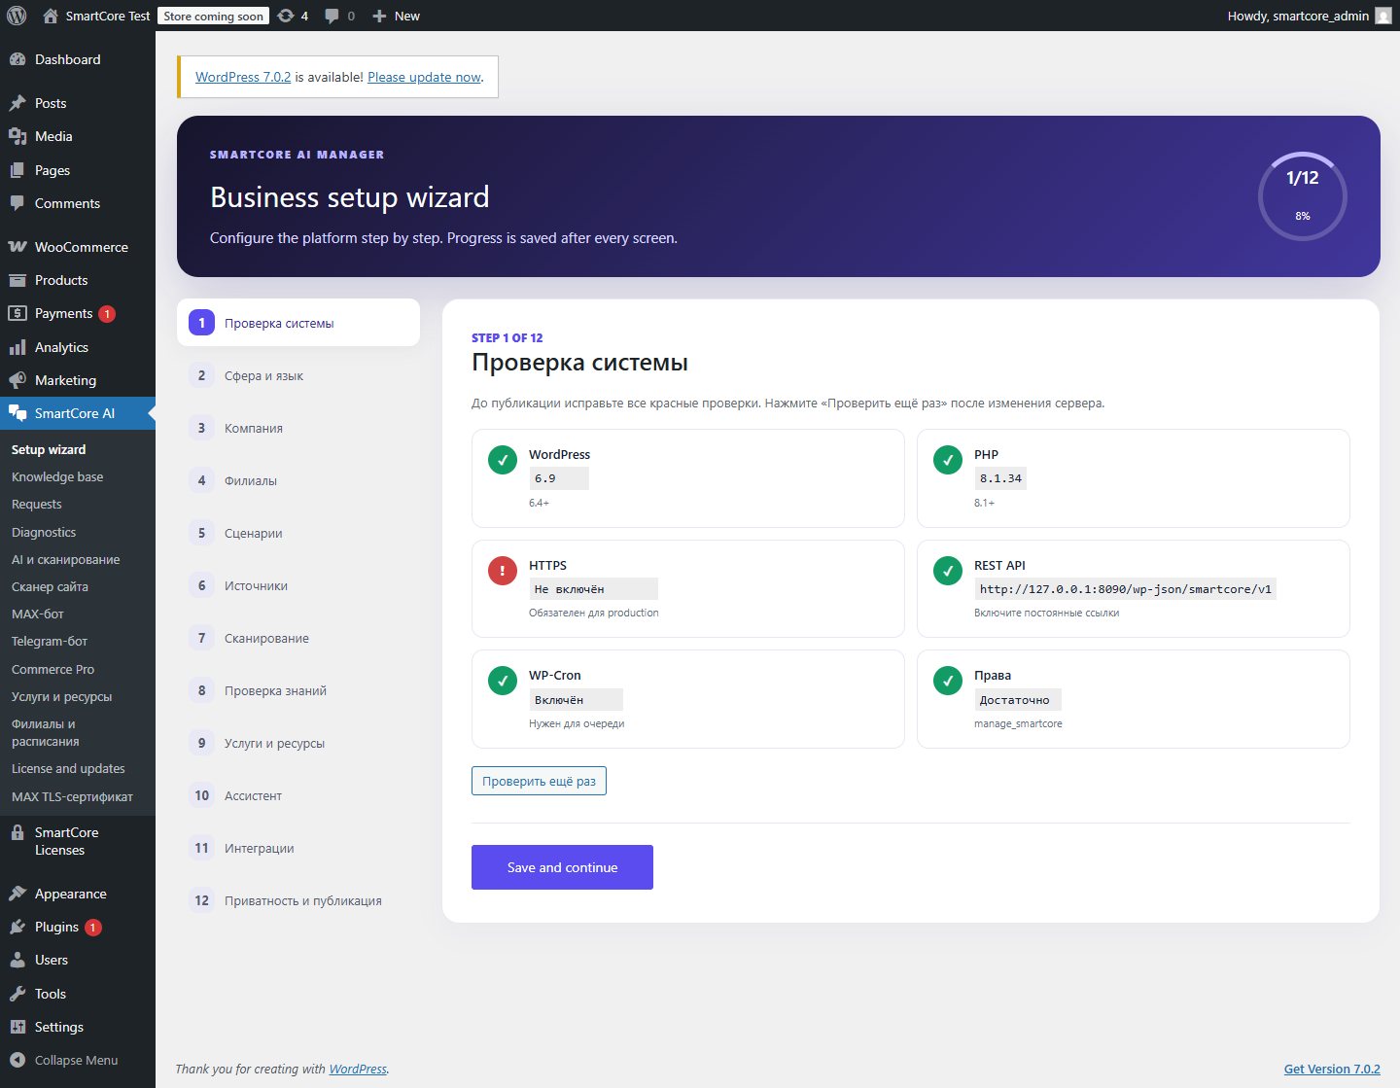
Task: Click the SmartCore AI chat icon
Action: click(17, 413)
